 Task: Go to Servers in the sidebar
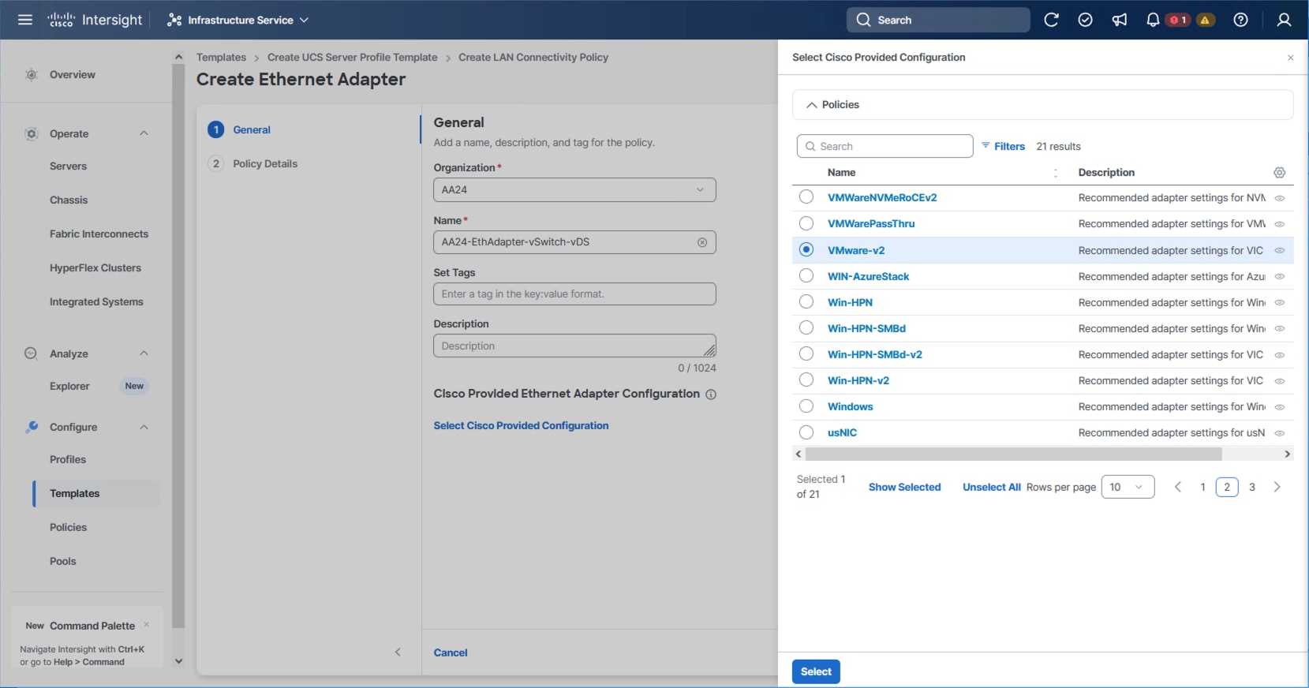(x=69, y=166)
